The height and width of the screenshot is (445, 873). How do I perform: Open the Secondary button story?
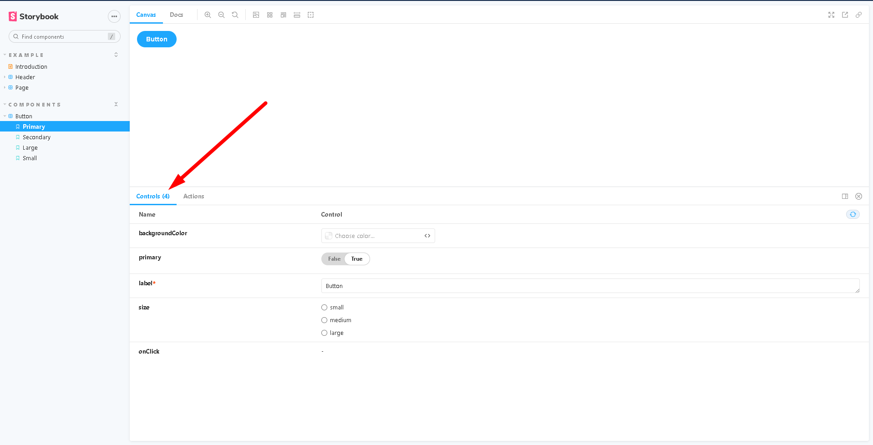pyautogui.click(x=36, y=137)
